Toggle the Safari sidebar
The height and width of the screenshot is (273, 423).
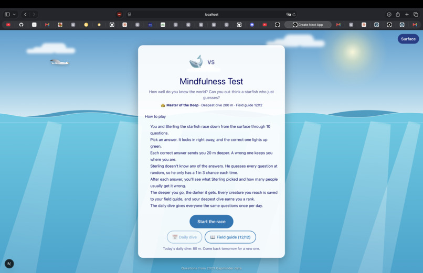[x=7, y=15]
